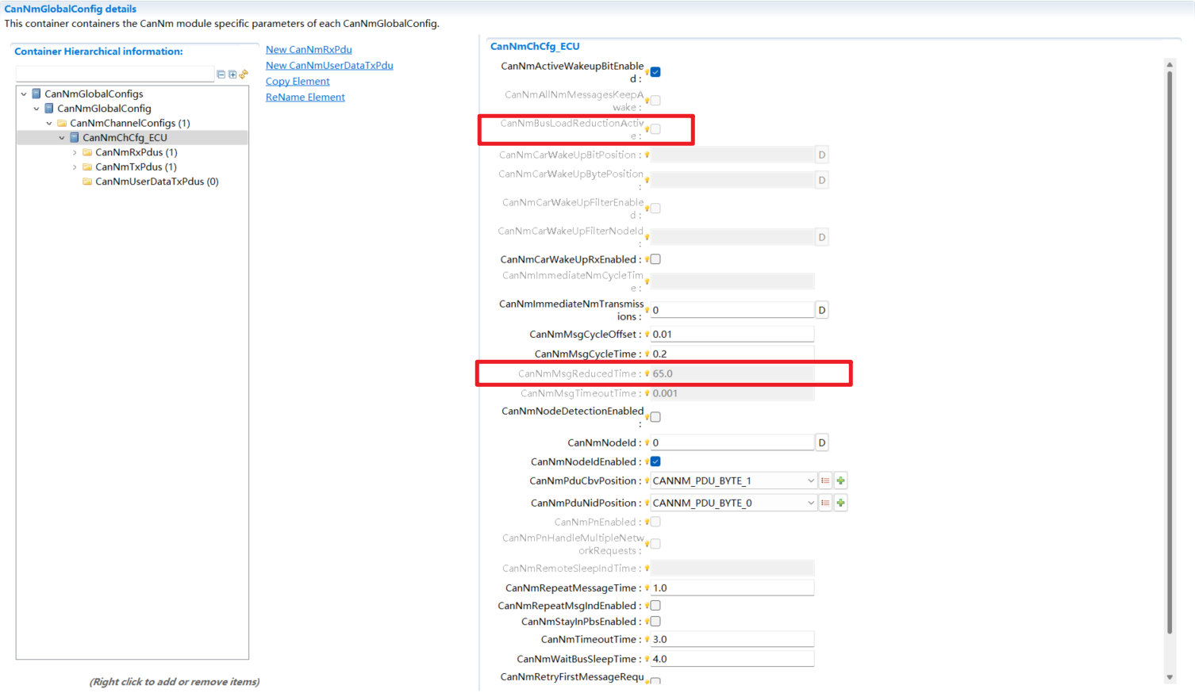This screenshot has width=1195, height=693.
Task: Click the D icon beside CanNmCarWakeUpBitPosition
Action: (x=822, y=154)
